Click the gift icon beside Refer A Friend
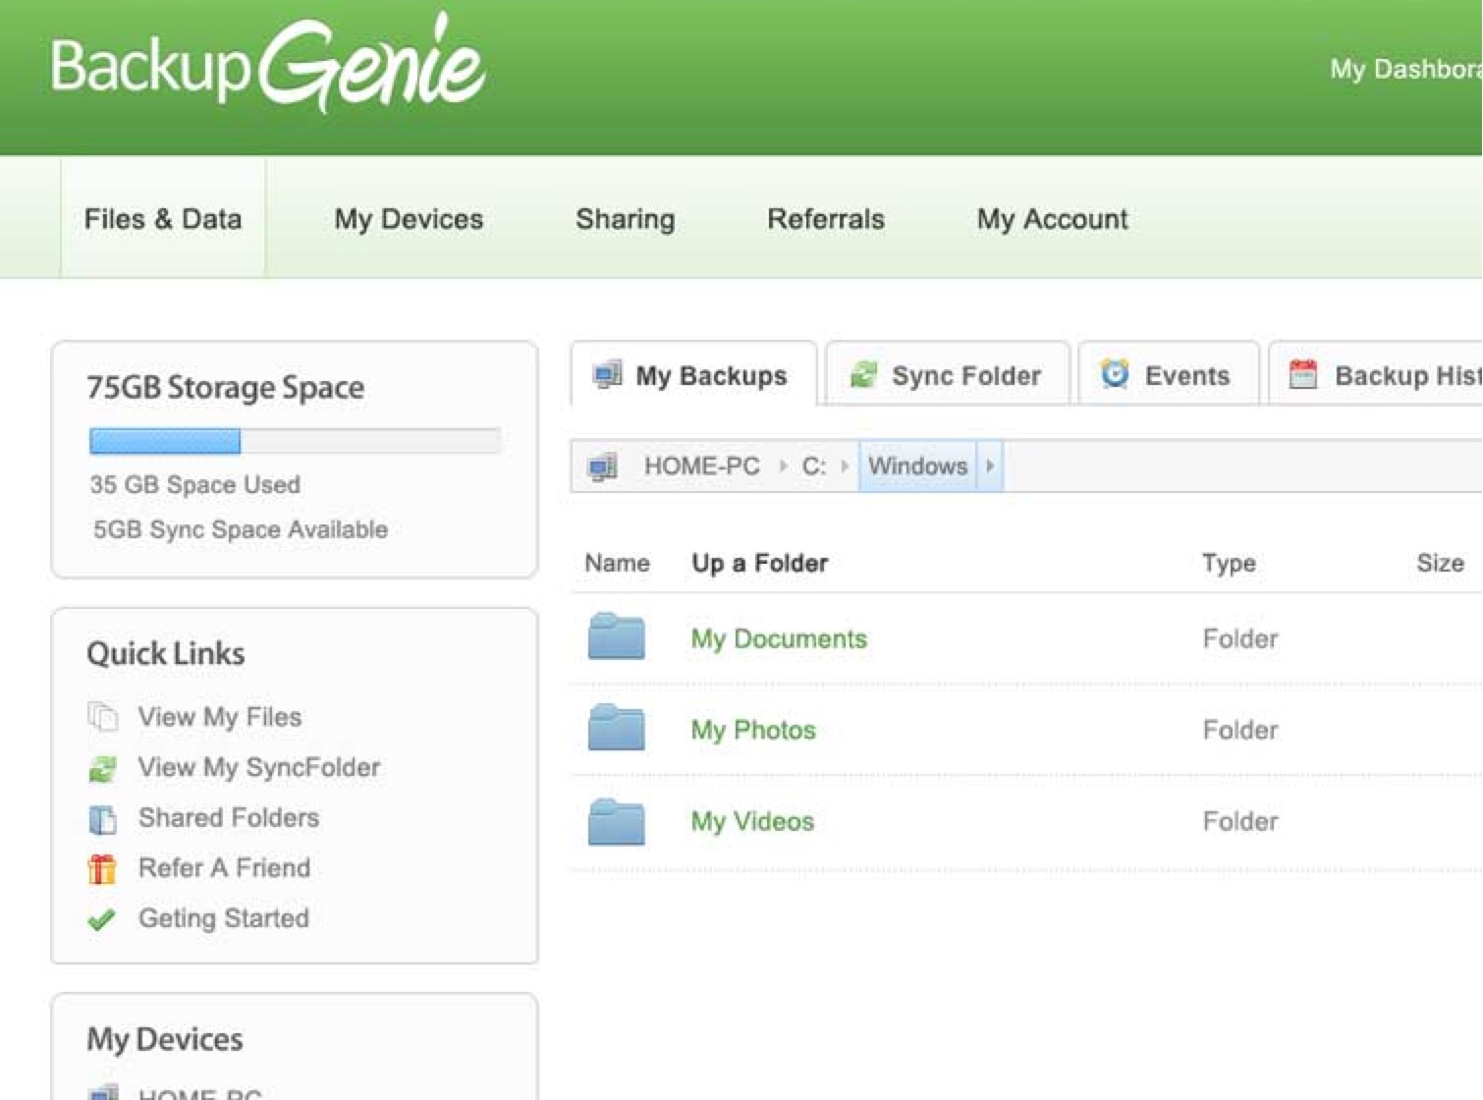Viewport: 1483px width, 1100px height. 102,868
